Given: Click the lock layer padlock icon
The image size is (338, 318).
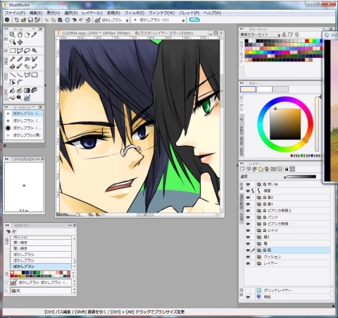Looking at the screenshot, I should (x=287, y=169).
